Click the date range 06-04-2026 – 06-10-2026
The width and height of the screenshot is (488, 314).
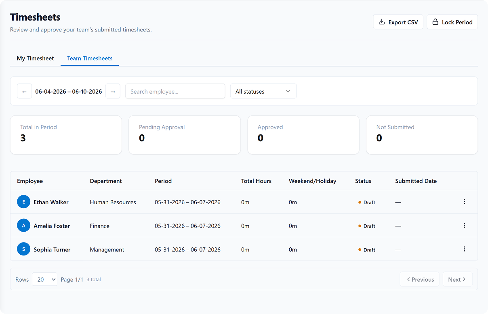click(x=69, y=92)
